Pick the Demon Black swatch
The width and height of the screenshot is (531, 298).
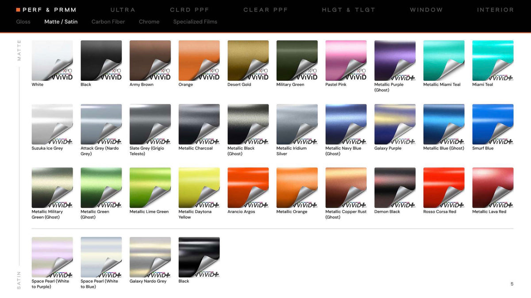(x=395, y=187)
